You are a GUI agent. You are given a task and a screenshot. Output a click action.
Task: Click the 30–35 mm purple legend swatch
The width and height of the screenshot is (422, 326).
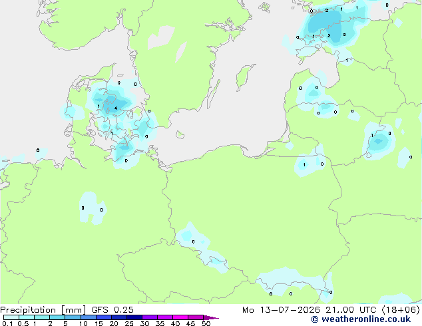150,317
